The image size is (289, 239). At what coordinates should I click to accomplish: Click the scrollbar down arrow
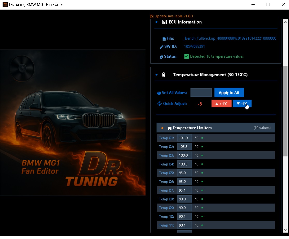point(285,230)
